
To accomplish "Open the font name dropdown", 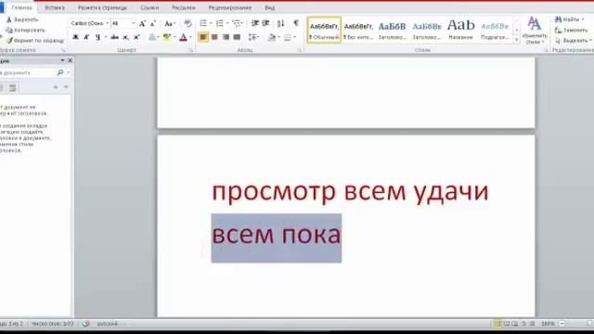I will pyautogui.click(x=108, y=23).
